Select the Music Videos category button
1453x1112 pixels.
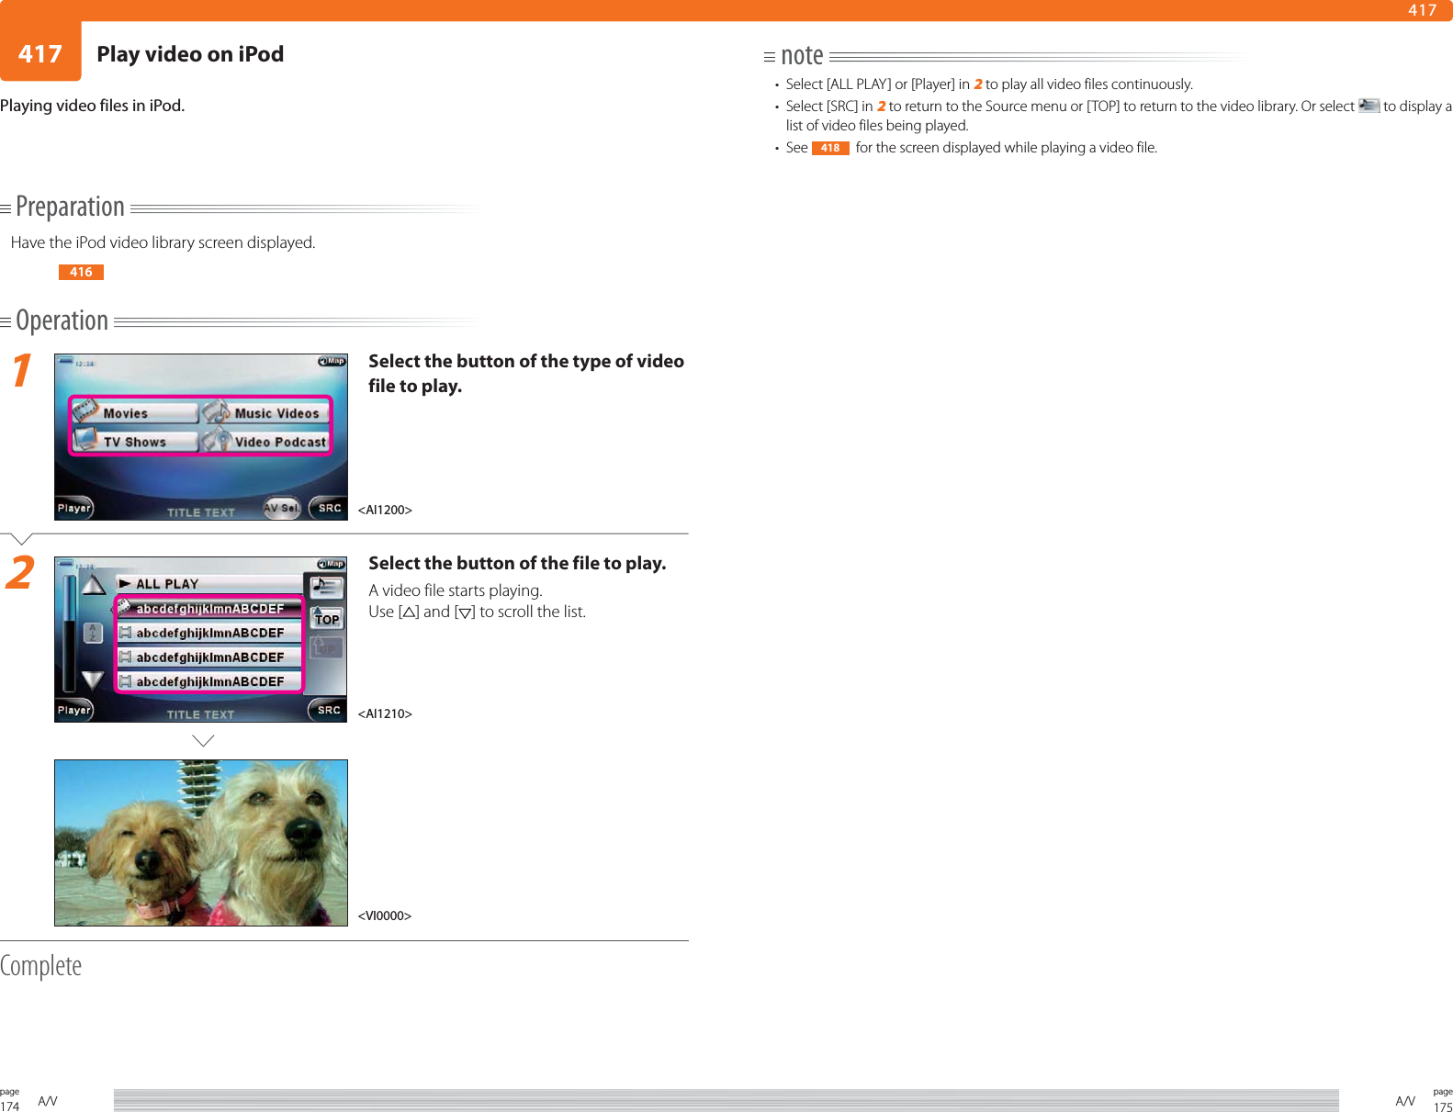pyautogui.click(x=265, y=412)
